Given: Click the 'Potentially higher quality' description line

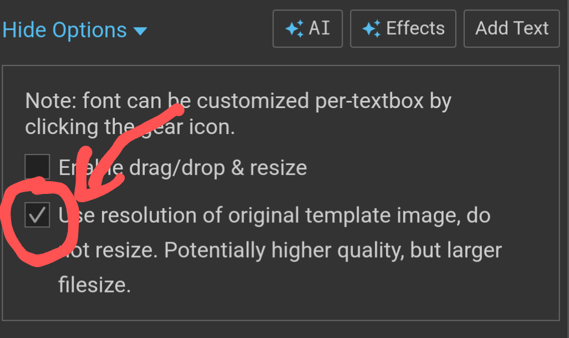Looking at the screenshot, I should [280, 250].
